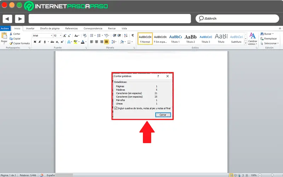
Task: Click the Copiar button
Action: 15,39
